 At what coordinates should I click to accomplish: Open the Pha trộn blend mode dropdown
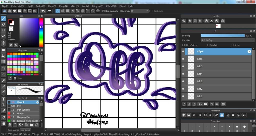coord(227,40)
